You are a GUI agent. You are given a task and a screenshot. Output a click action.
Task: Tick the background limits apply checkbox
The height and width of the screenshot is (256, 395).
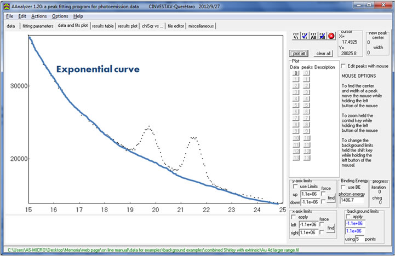(349, 216)
